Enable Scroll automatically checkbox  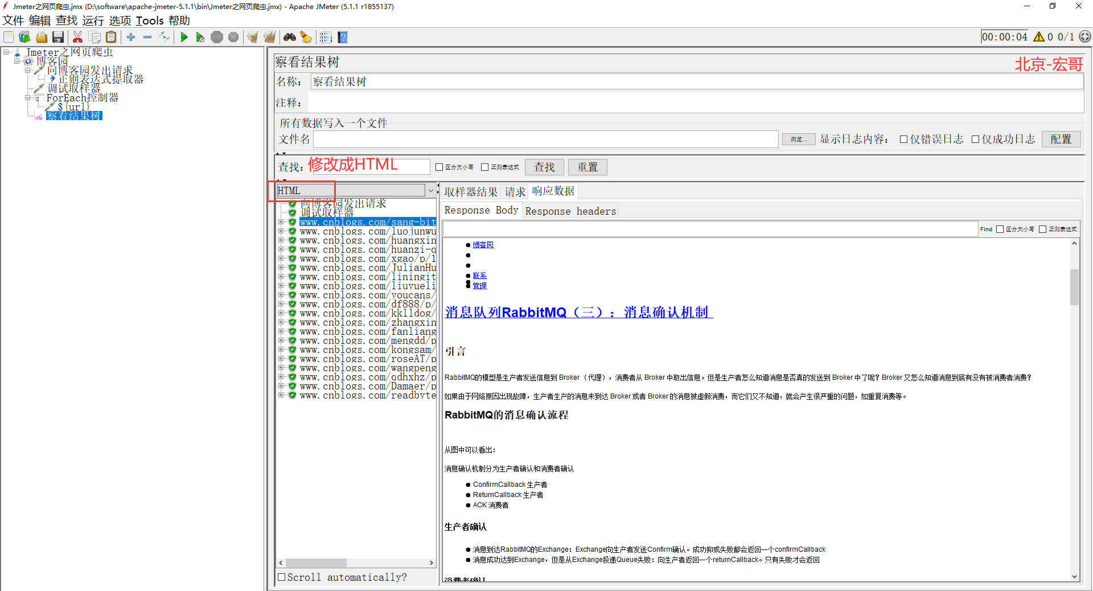(281, 577)
